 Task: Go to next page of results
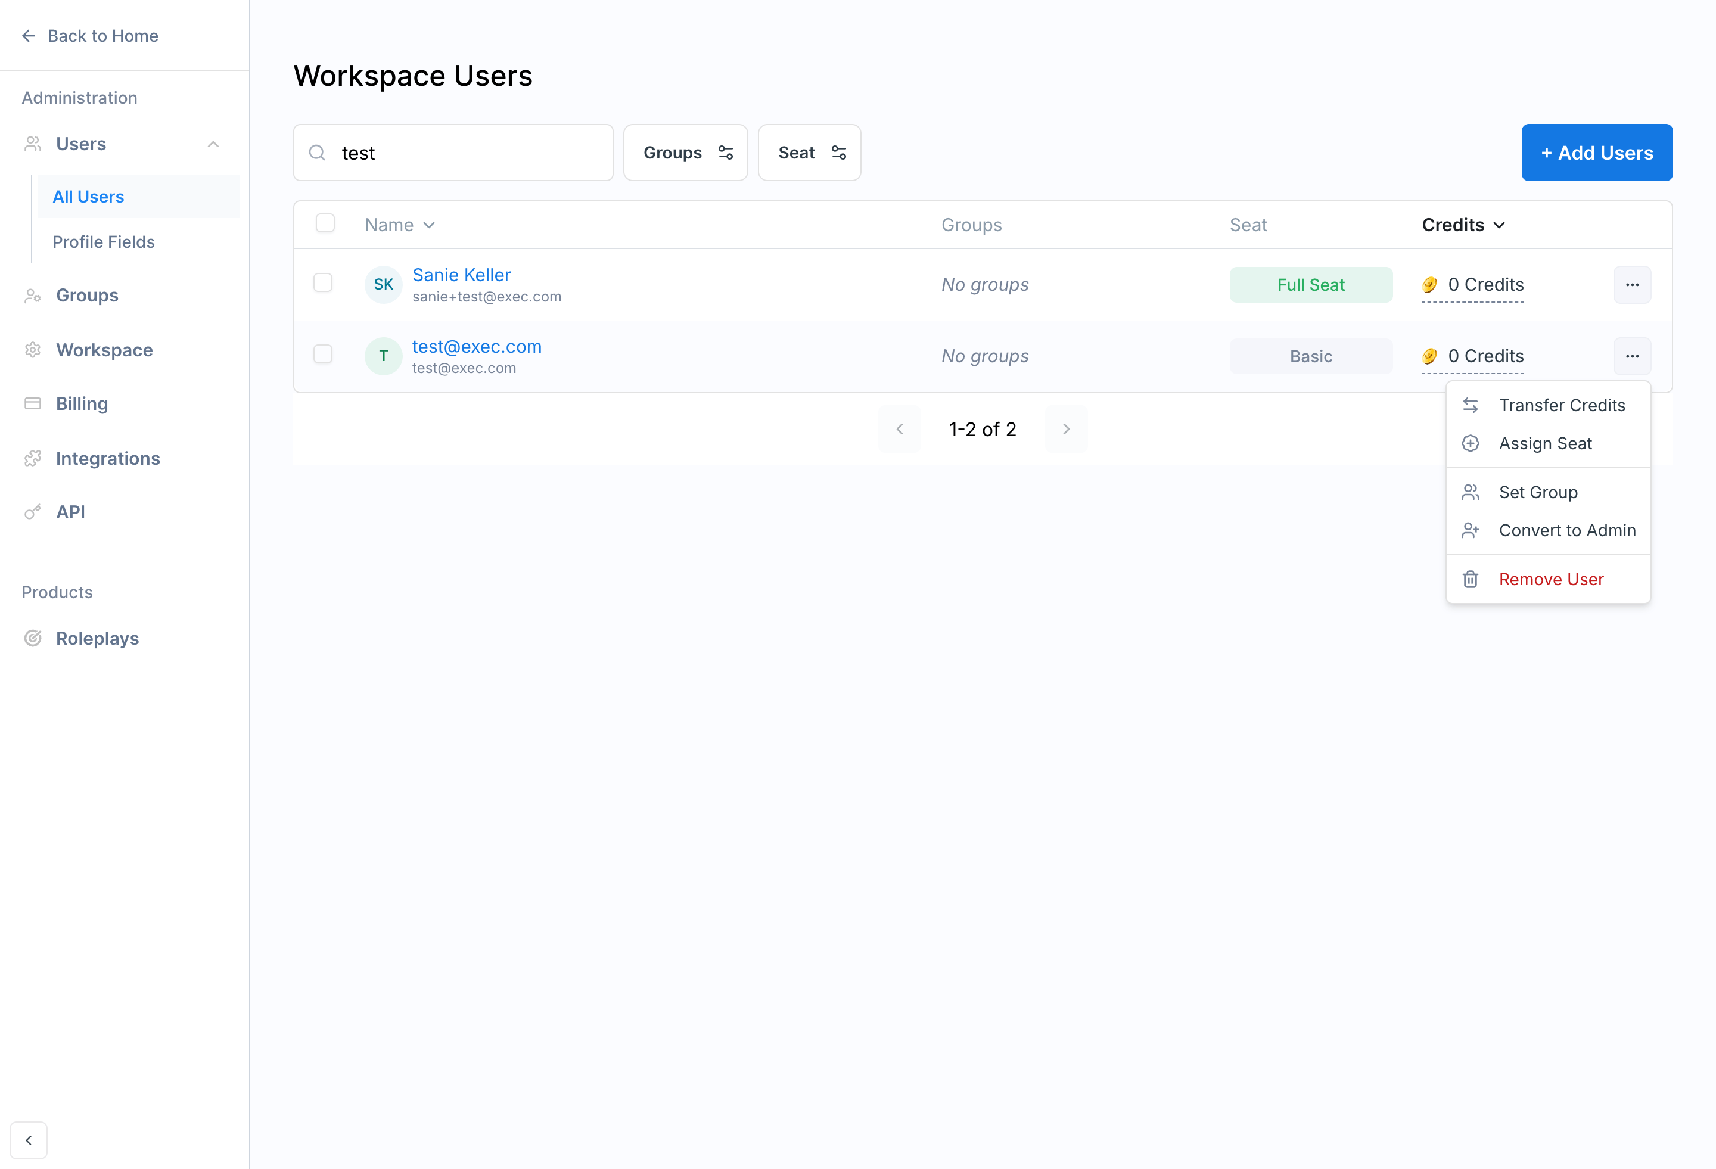coord(1066,429)
